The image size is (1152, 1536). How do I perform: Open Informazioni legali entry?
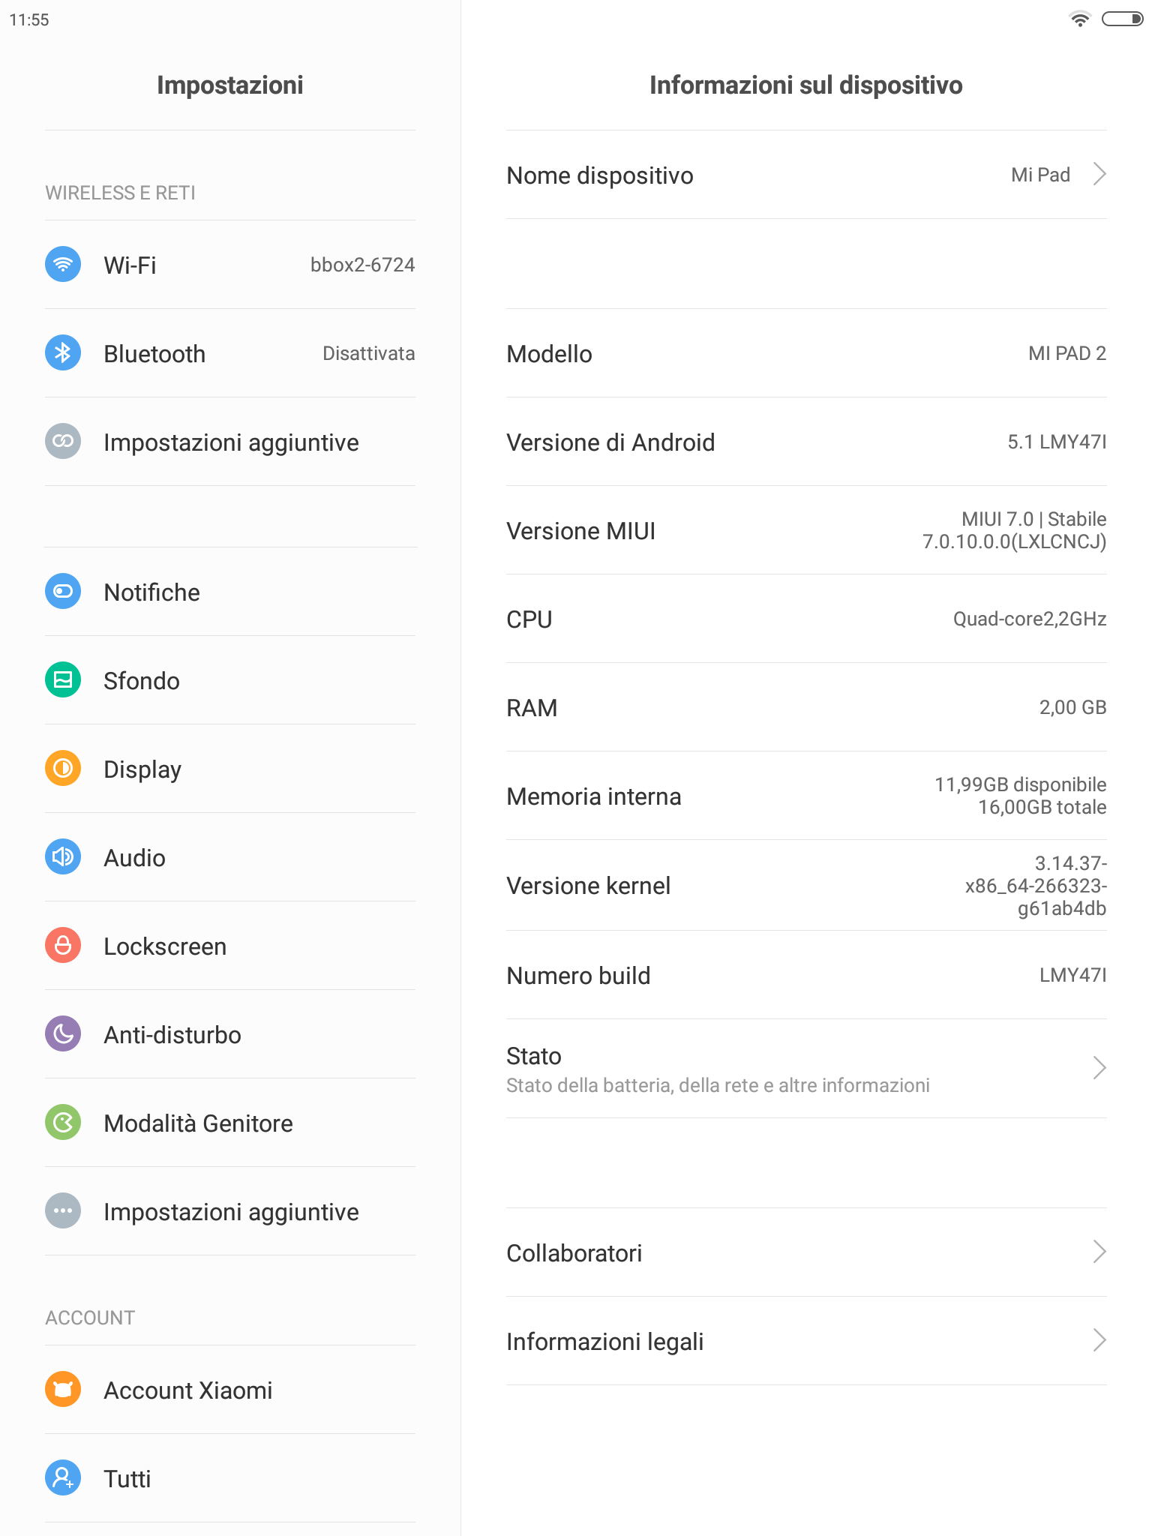coord(806,1341)
